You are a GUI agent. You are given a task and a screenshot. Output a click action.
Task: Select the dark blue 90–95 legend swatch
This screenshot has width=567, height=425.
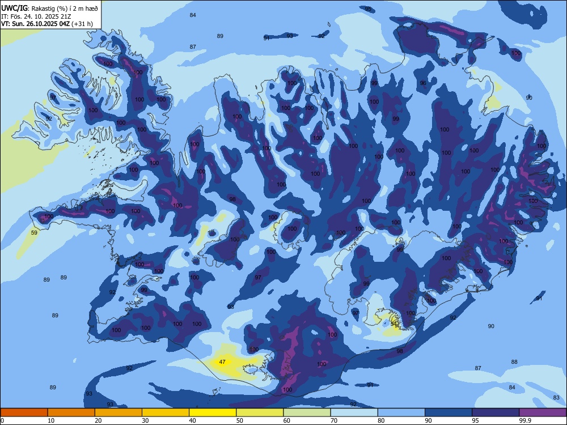pyautogui.click(x=448, y=413)
